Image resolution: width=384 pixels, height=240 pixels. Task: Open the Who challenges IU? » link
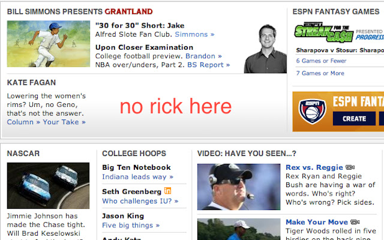coord(140,201)
